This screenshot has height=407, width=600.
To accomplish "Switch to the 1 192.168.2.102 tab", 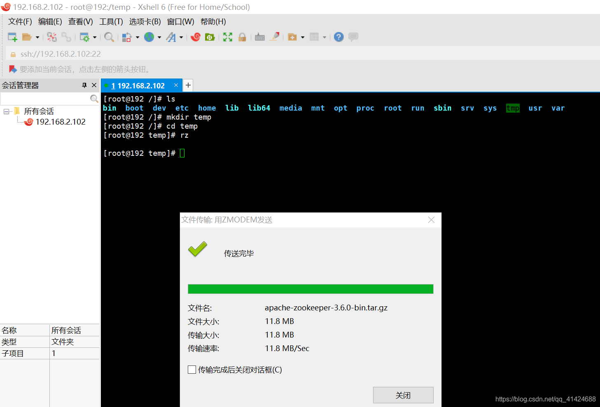I will pos(138,86).
